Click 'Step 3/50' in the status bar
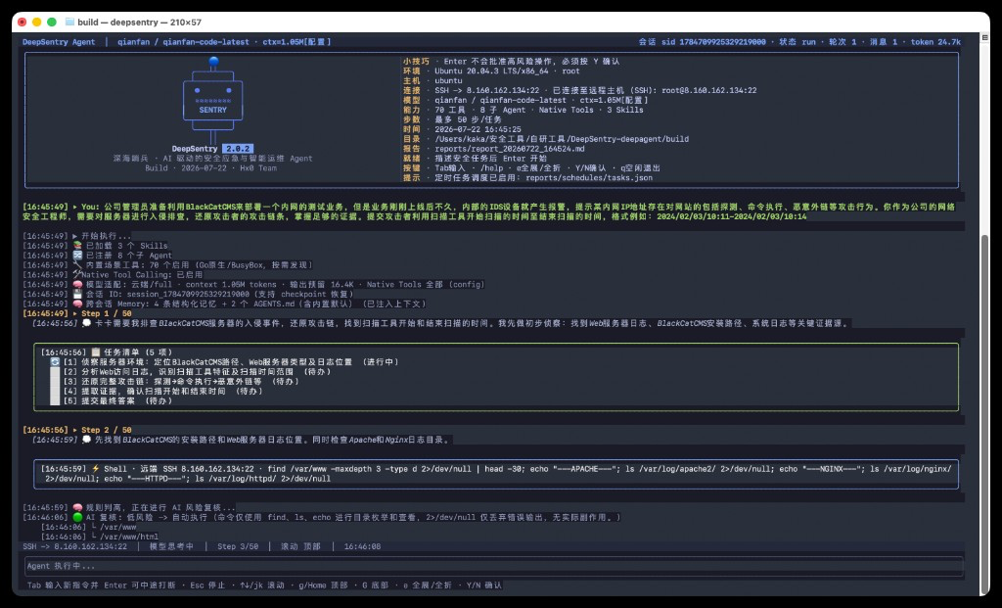Viewport: 1002px width, 608px height. (238, 546)
